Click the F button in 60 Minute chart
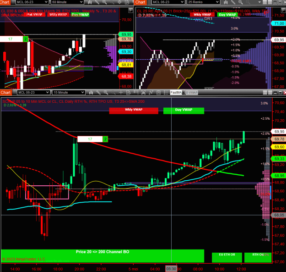The width and height of the screenshot is (286, 272). point(130,11)
